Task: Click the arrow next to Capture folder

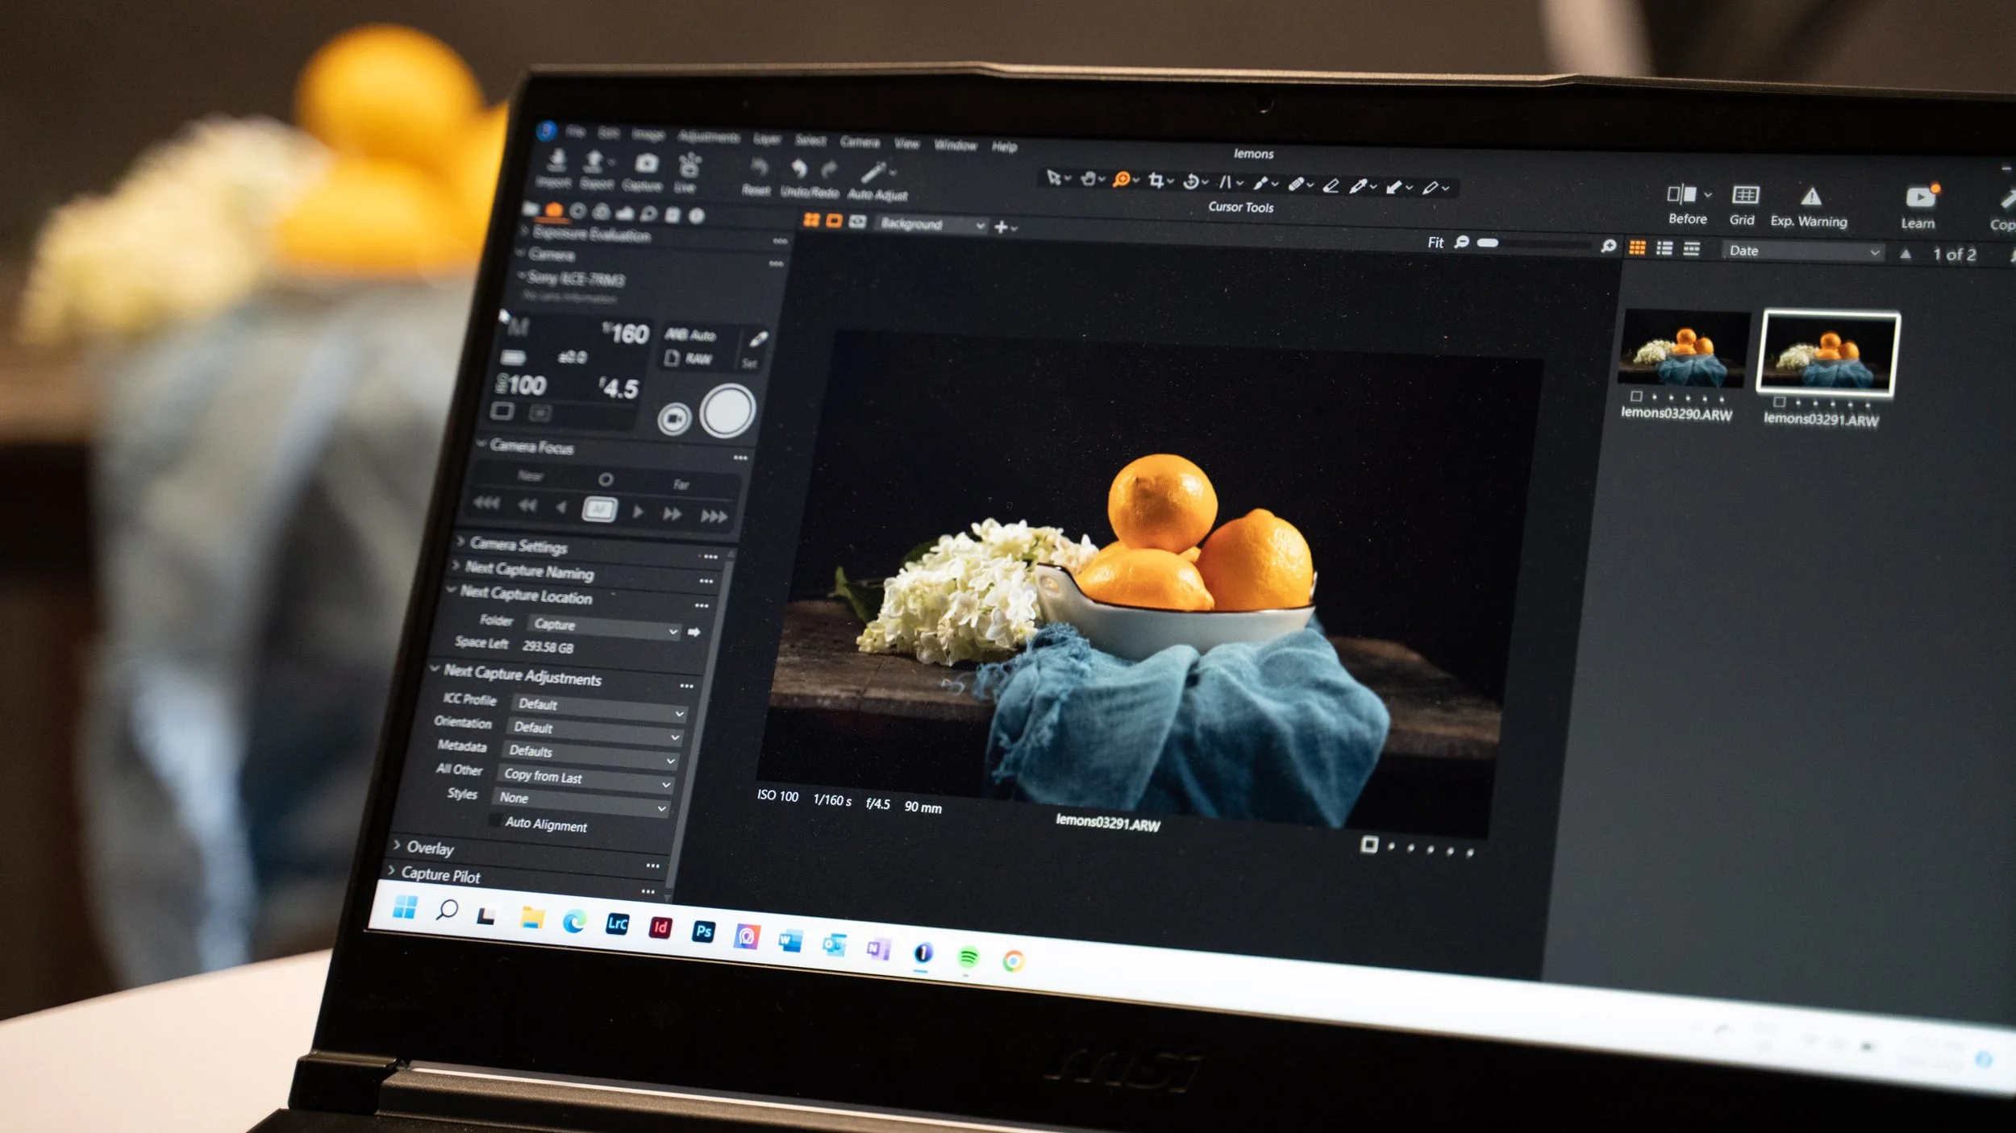Action: (x=694, y=633)
